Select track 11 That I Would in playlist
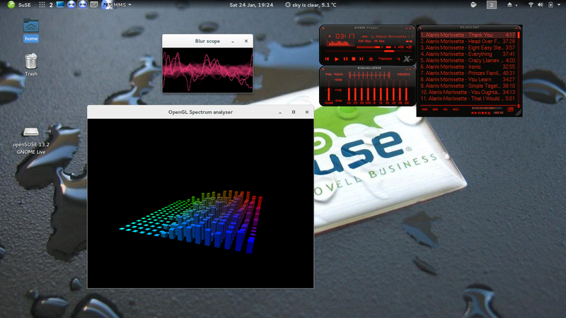This screenshot has height=318, width=566. click(x=468, y=98)
